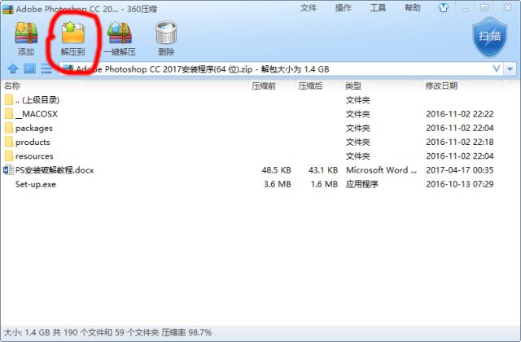Click the Word icon of PS安装破解教程.docx
521x342 pixels.
pyautogui.click(x=8, y=170)
